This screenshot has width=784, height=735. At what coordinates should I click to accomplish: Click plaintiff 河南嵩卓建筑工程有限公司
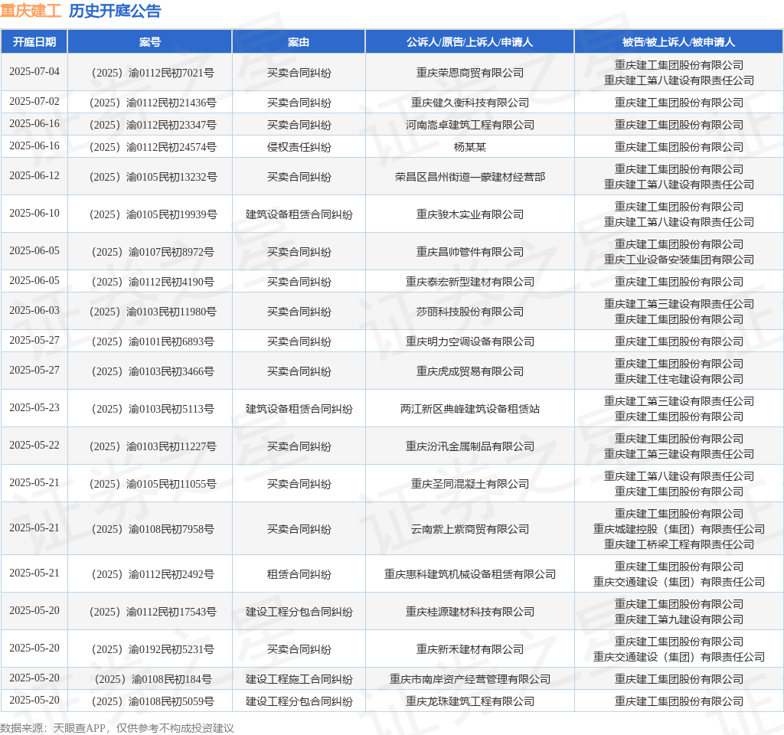click(469, 125)
